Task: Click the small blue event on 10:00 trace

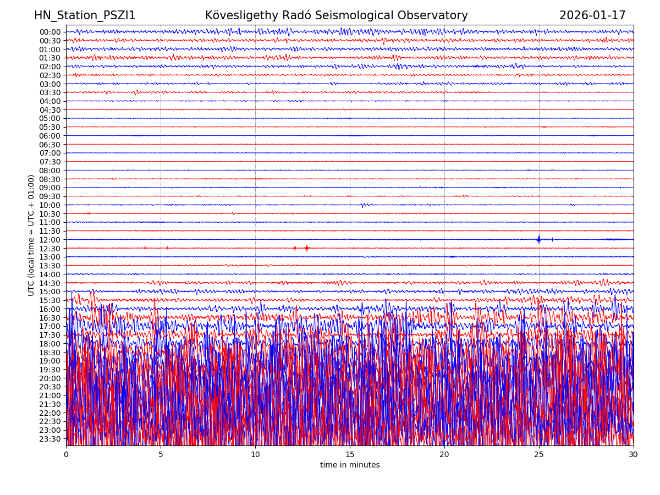Action: [363, 205]
